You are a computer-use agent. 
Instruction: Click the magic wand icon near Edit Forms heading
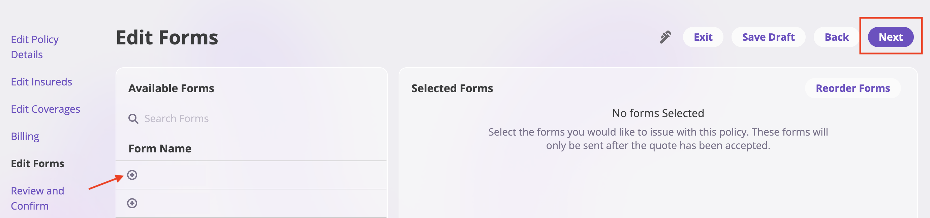(665, 37)
